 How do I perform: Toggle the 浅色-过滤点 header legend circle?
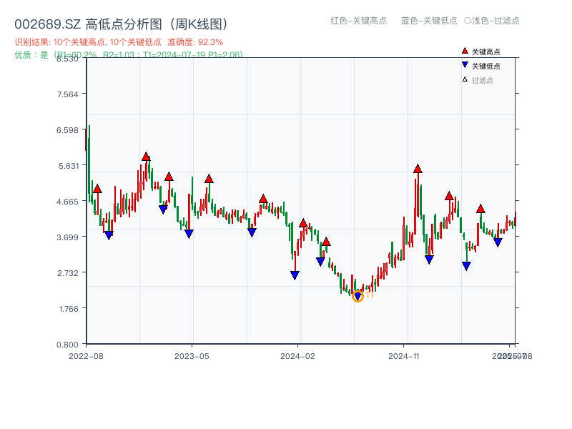pyautogui.click(x=468, y=21)
